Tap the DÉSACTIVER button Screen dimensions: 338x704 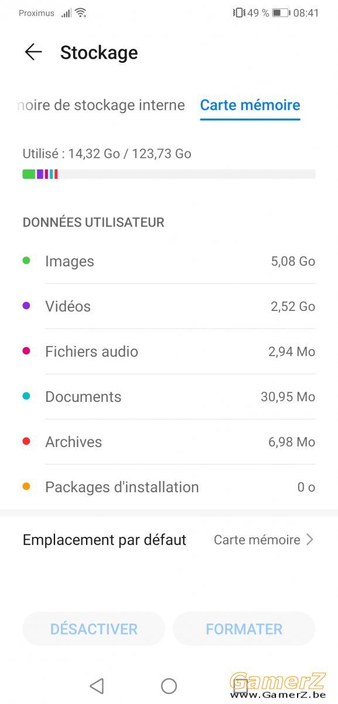pos(94,629)
